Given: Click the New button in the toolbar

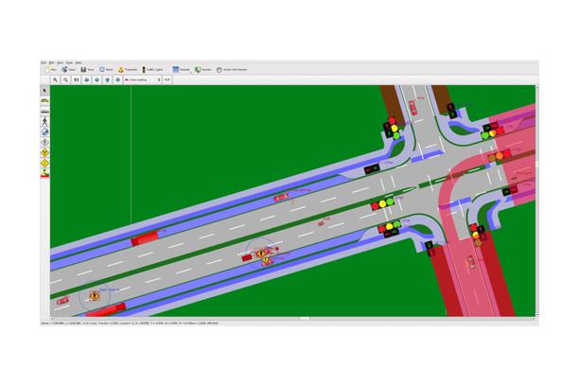Looking at the screenshot, I should [x=50, y=69].
